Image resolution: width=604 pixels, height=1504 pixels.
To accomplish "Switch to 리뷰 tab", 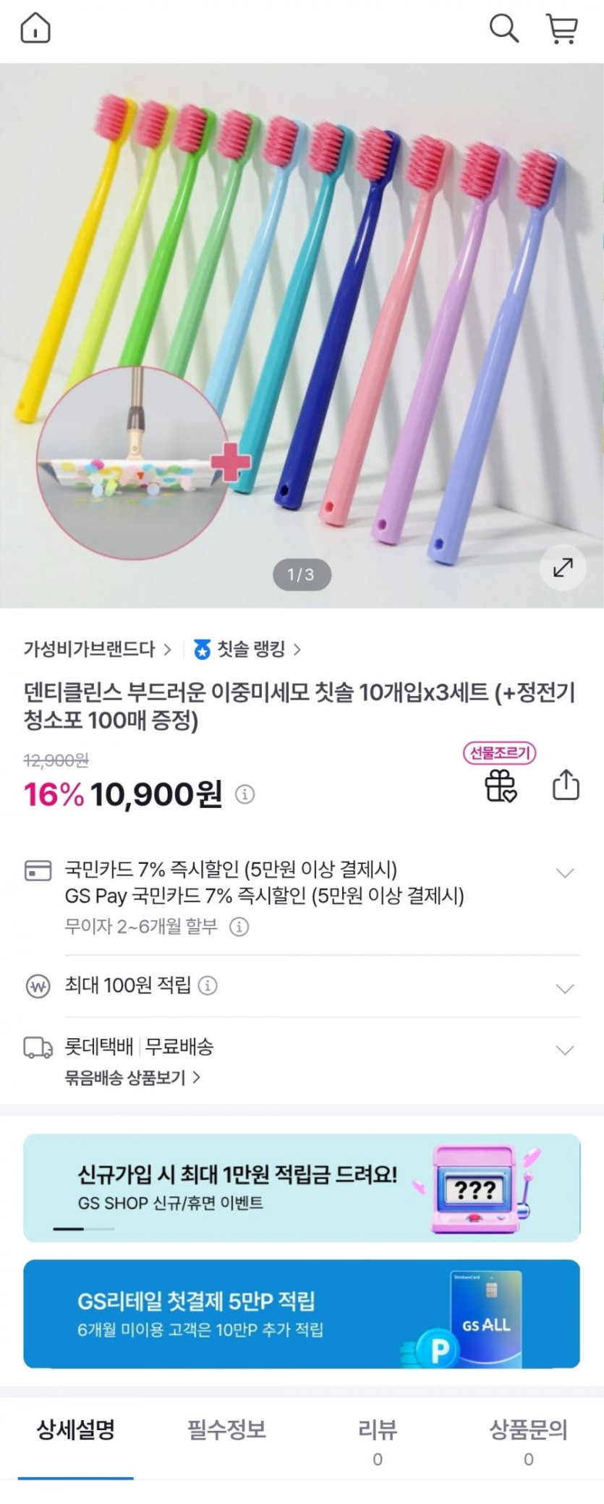I will pos(378,1438).
